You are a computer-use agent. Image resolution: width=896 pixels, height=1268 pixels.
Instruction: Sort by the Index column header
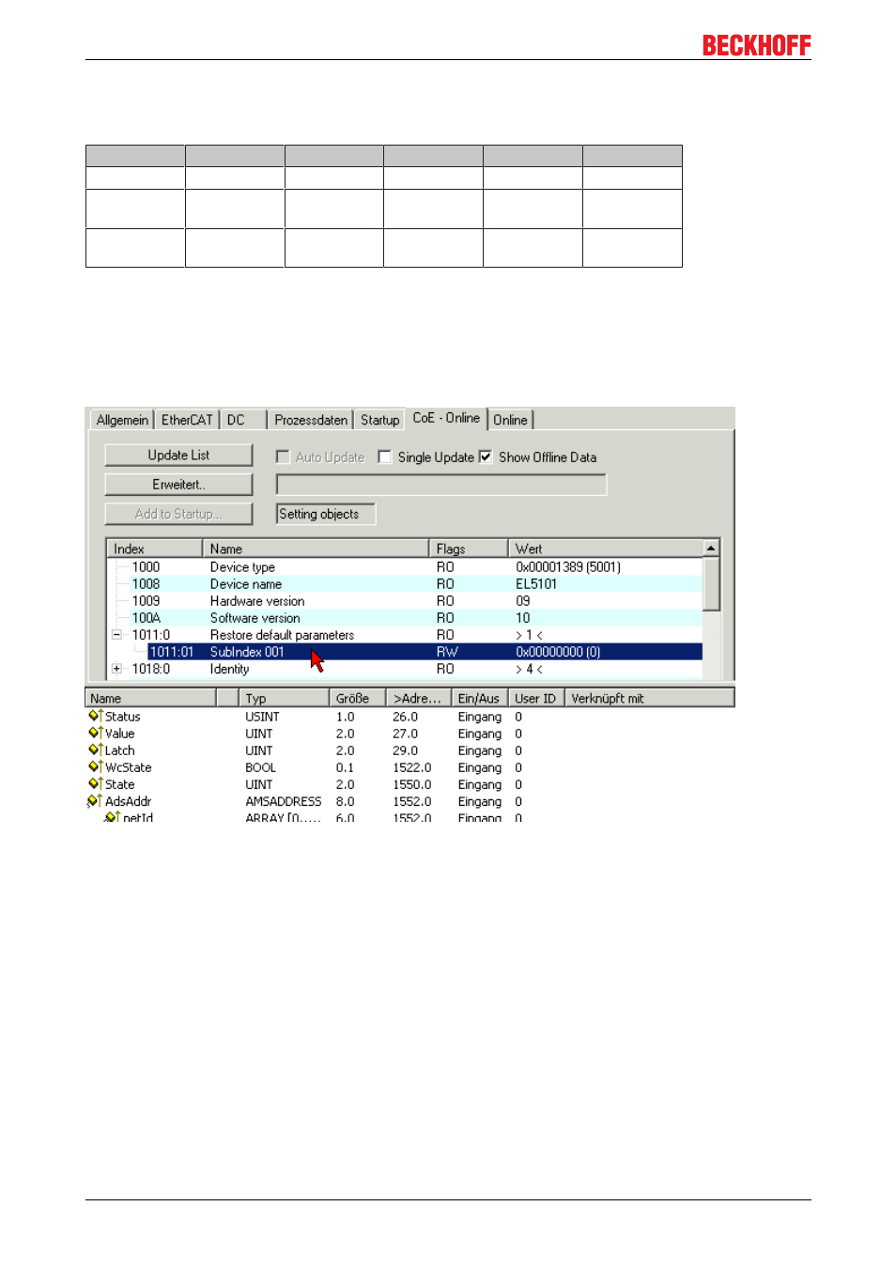point(155,549)
